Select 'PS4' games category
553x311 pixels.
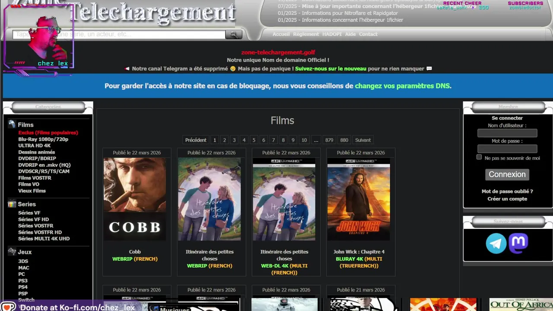(x=23, y=287)
